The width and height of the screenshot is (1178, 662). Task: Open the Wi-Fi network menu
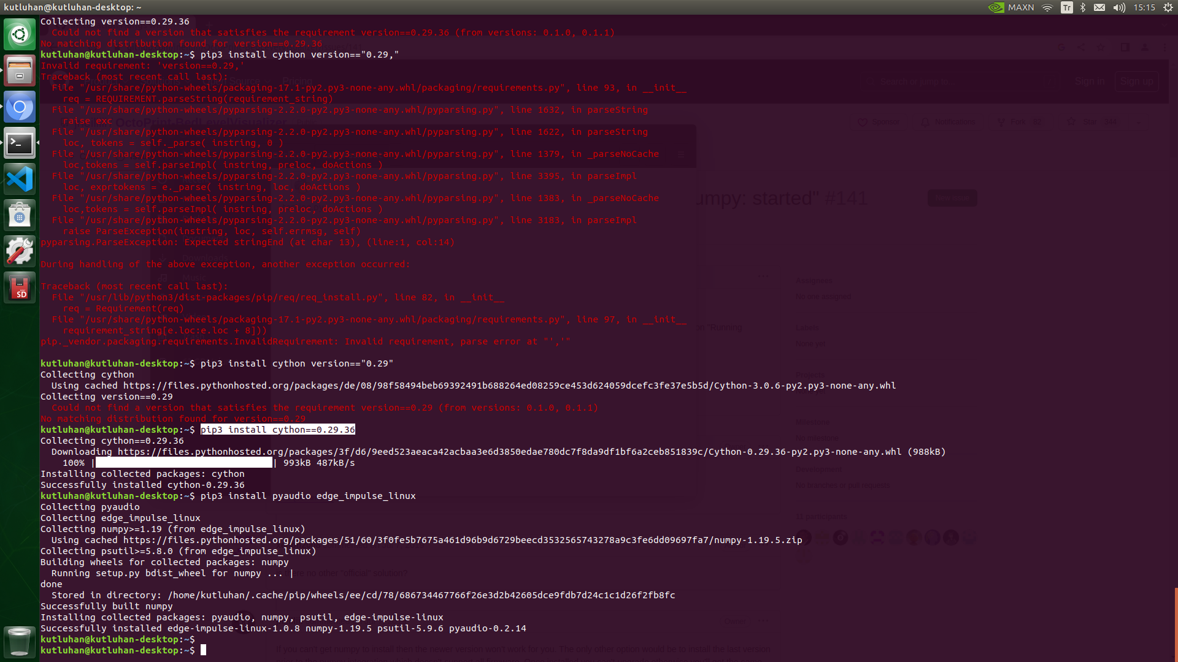(x=1047, y=7)
